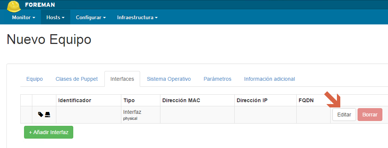
Task: Click the Dirección IP column header
Action: (x=252, y=100)
